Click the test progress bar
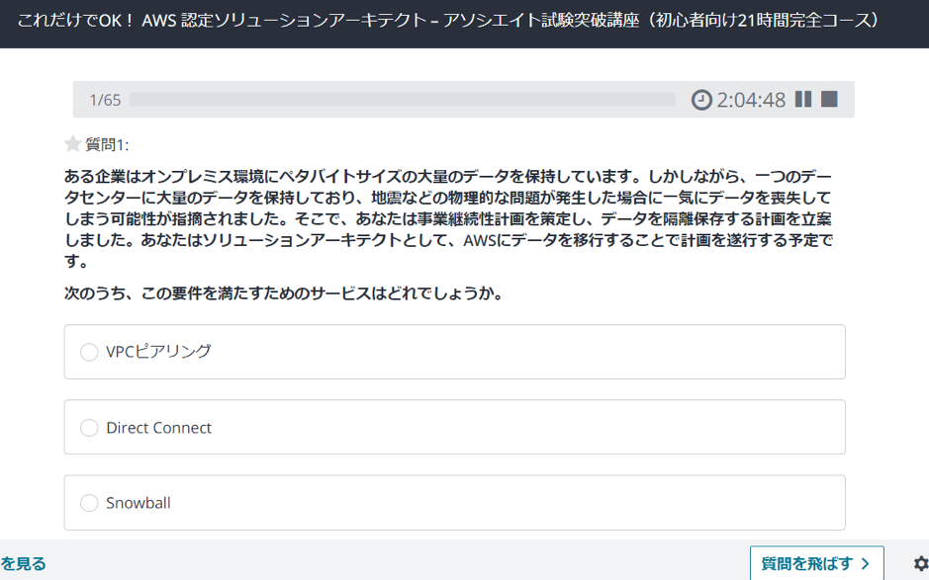Viewport: 929px width, 580px height. 402,100
